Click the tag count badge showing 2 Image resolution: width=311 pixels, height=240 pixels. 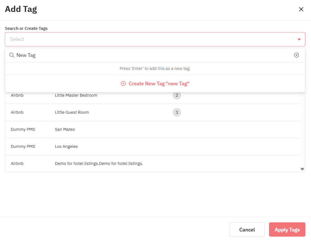pos(177,96)
